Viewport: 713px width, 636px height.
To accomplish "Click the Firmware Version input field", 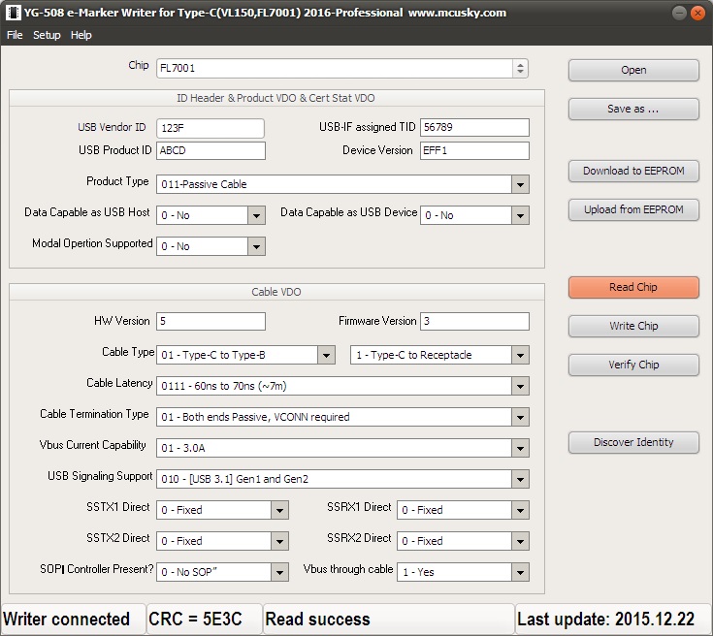I will tap(474, 321).
